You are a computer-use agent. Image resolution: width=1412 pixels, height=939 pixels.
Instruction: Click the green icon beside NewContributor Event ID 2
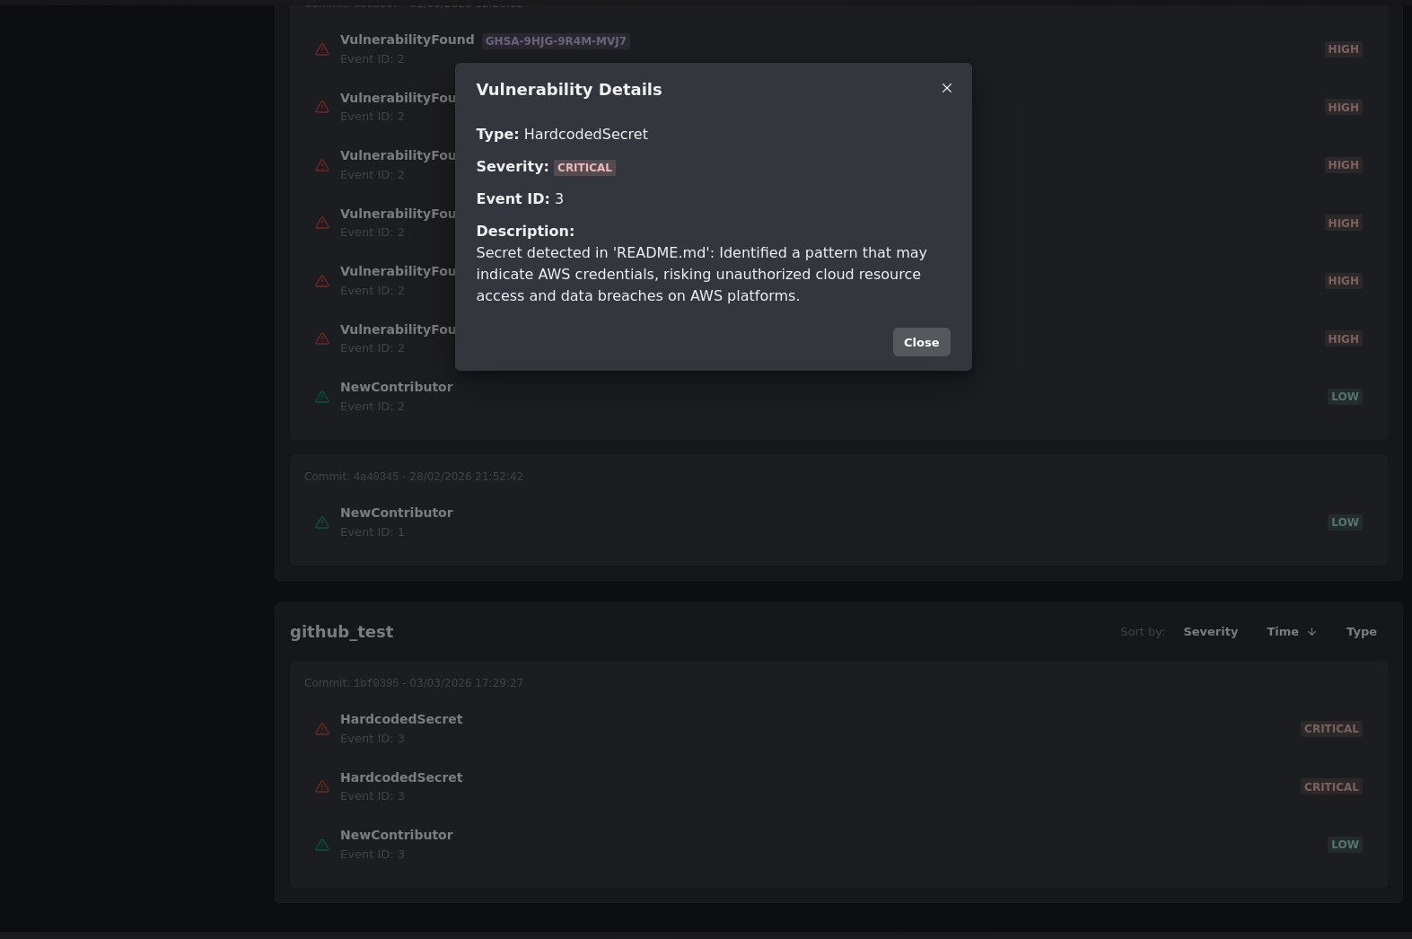322,397
